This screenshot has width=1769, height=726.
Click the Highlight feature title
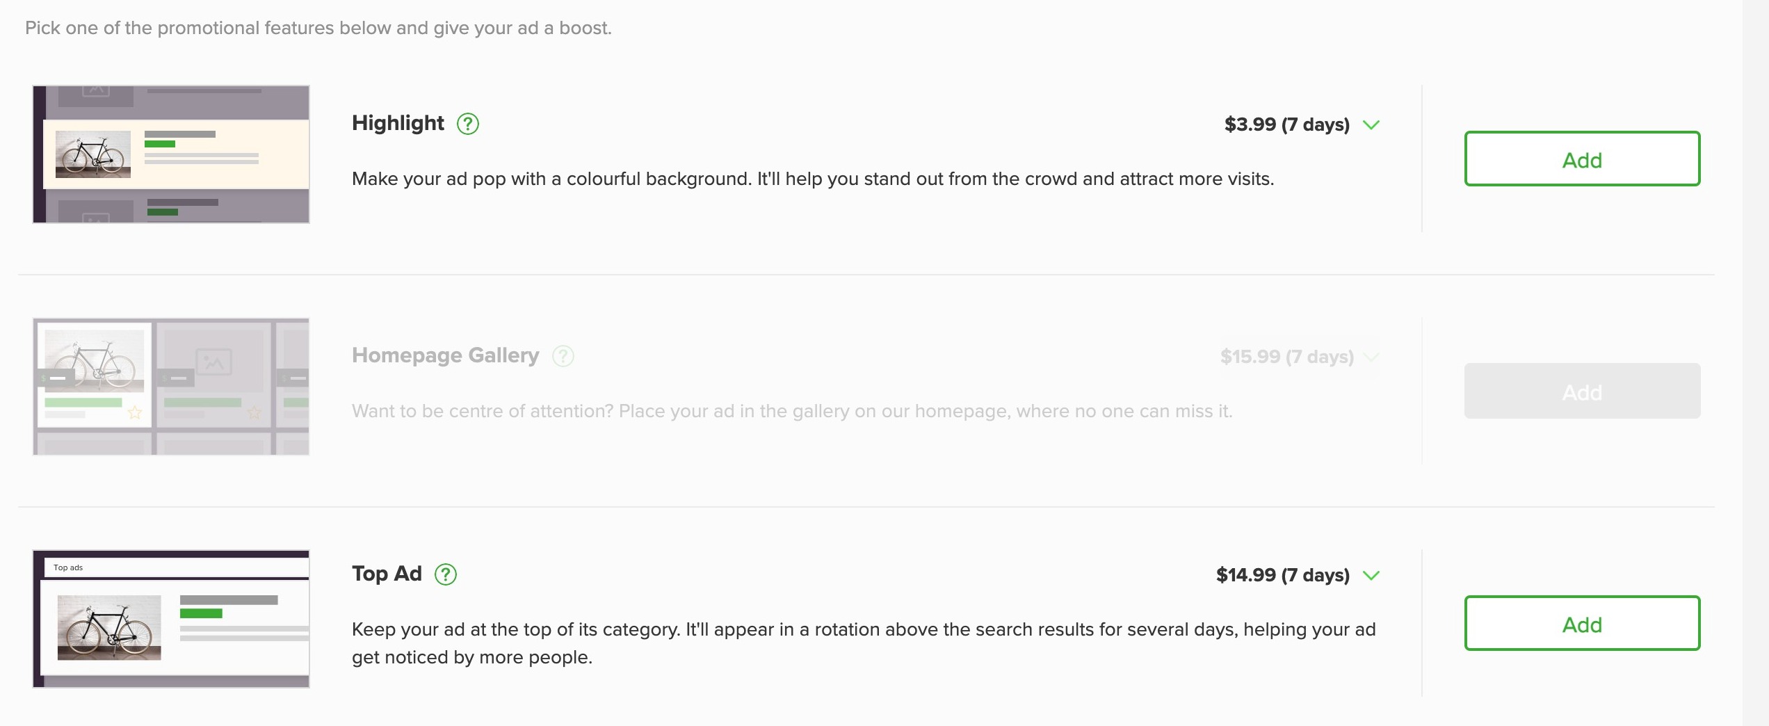(x=398, y=123)
